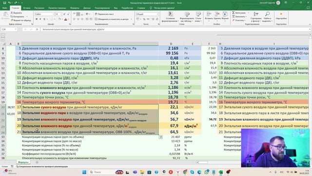This screenshot has height=176, width=312.
Task: Open WhatsApp from the taskbar
Action: pos(206,172)
